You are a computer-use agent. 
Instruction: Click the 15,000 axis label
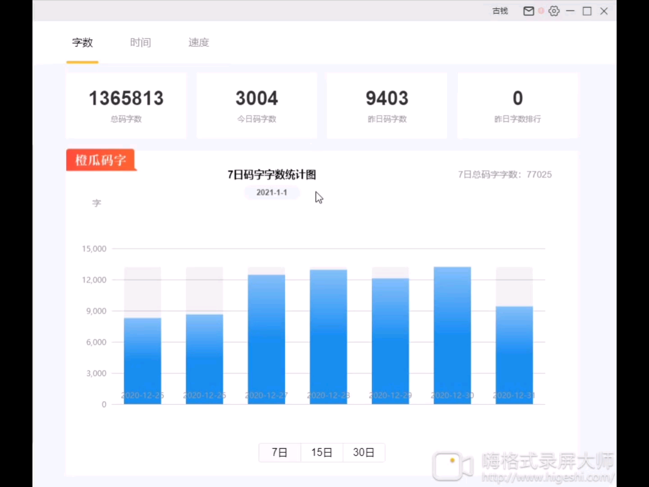pos(94,249)
